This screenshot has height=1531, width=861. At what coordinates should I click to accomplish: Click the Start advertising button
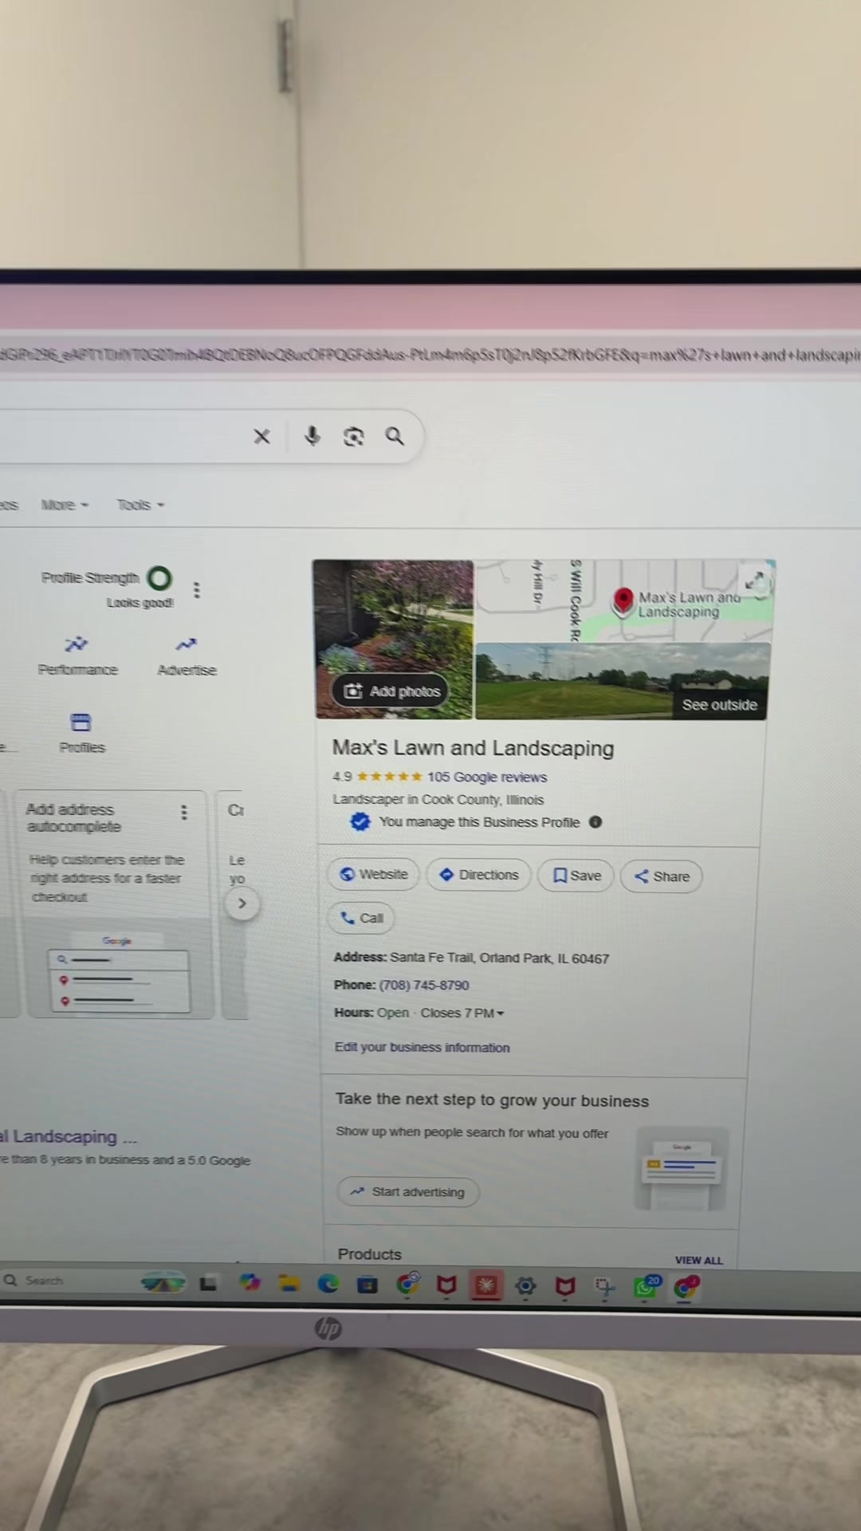tap(408, 1191)
